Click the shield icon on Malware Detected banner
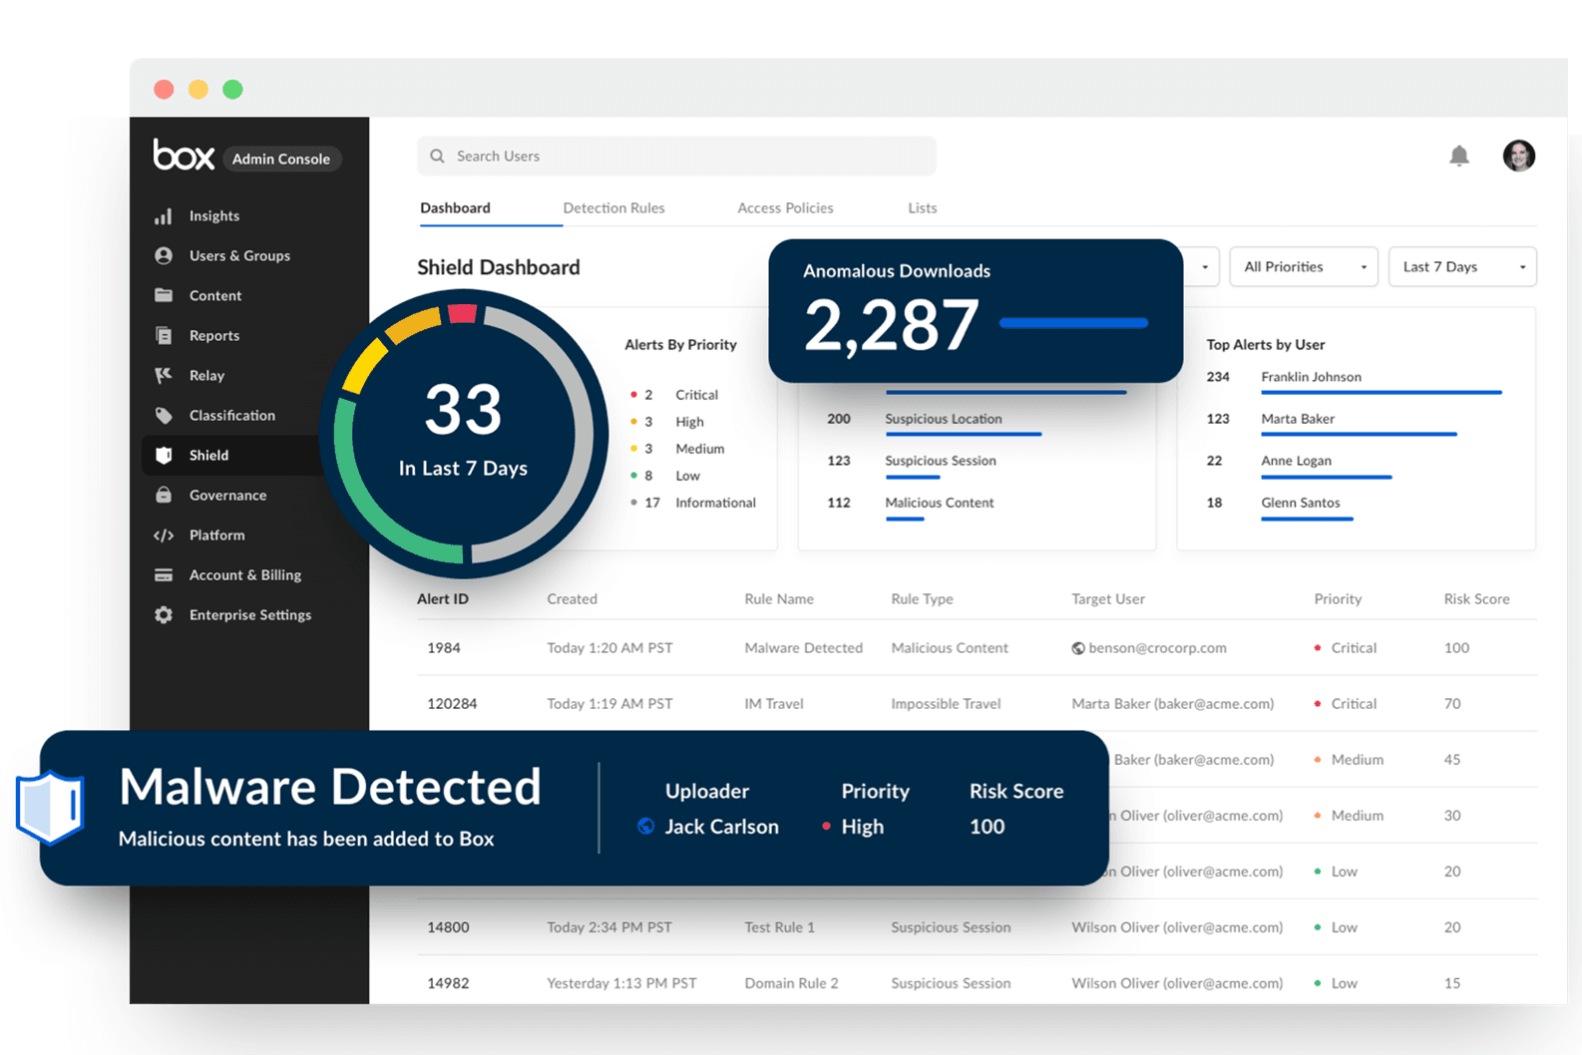1582x1055 pixels. (50, 808)
